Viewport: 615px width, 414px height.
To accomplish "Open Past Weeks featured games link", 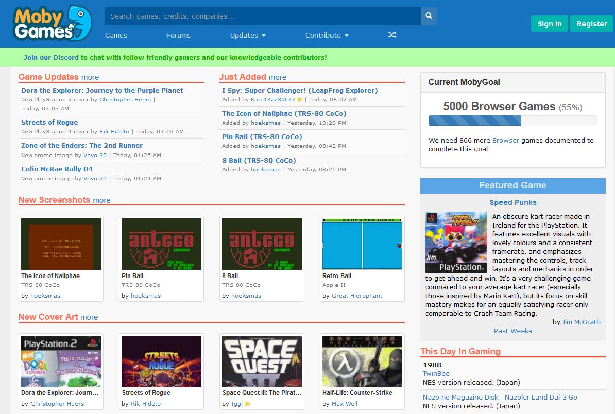I will click(512, 331).
